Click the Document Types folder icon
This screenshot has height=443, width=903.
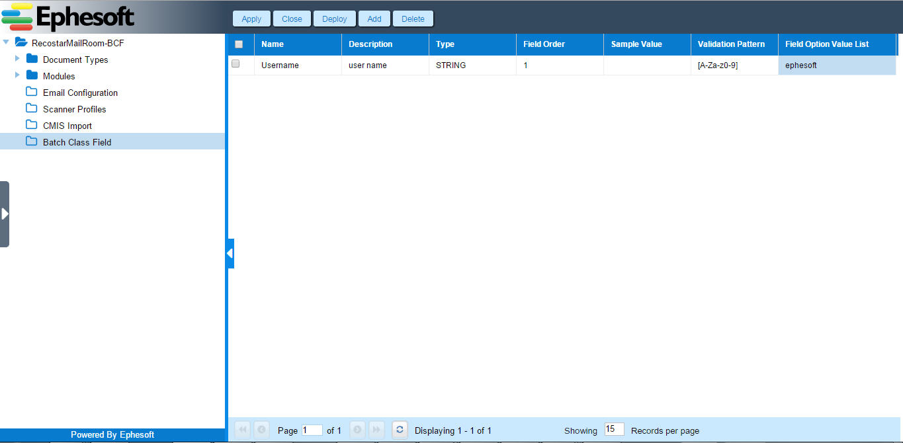[32, 58]
